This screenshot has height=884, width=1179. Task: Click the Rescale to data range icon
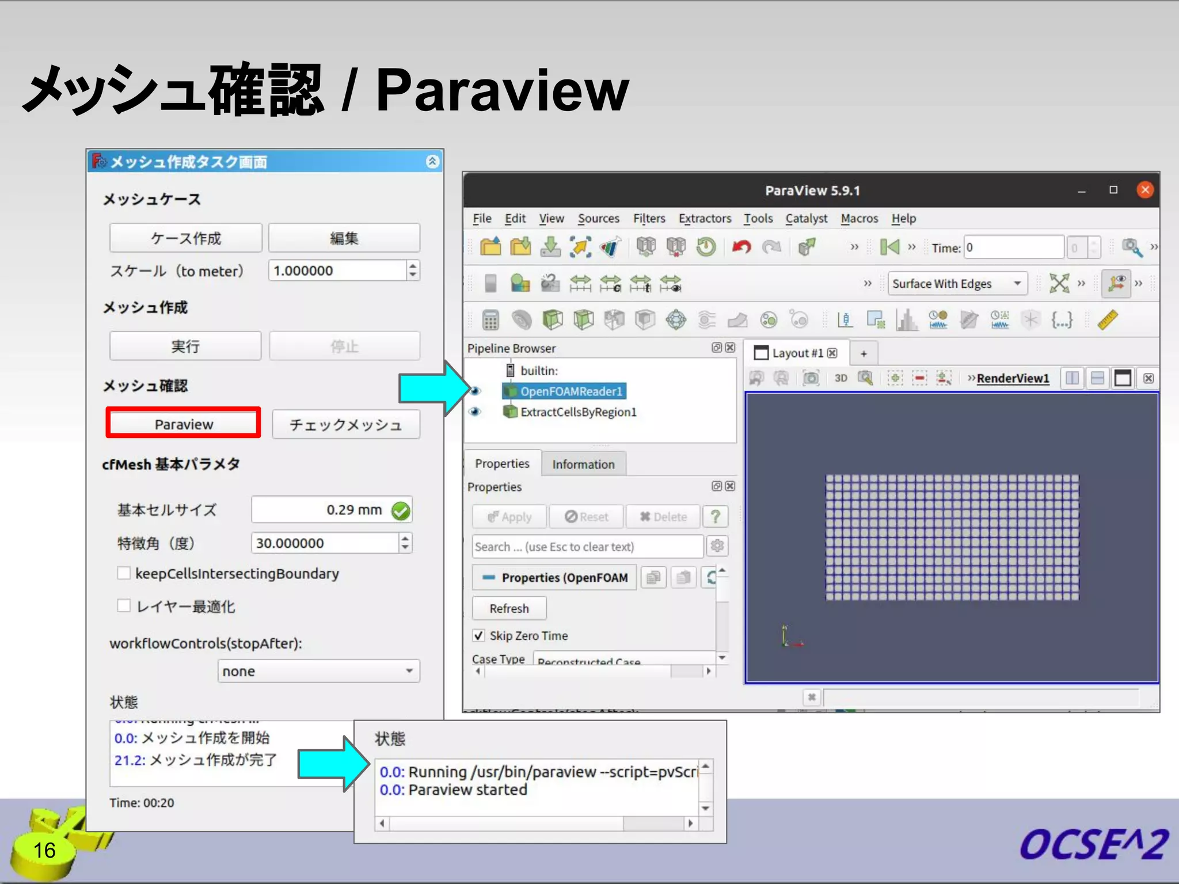[x=580, y=283]
